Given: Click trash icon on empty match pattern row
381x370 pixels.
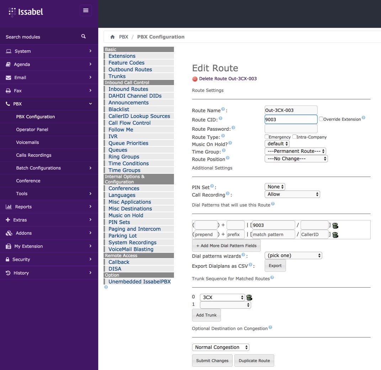Looking at the screenshot, I should click(335, 235).
